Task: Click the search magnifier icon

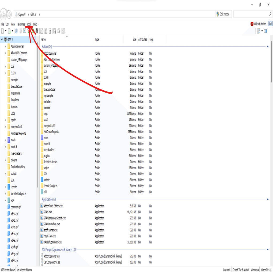Action: tap(270, 14)
